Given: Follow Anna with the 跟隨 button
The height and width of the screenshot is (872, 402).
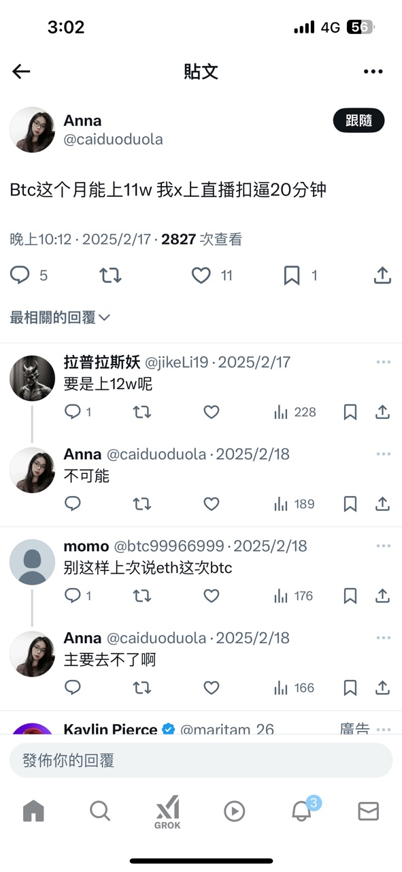Looking at the screenshot, I should (358, 121).
